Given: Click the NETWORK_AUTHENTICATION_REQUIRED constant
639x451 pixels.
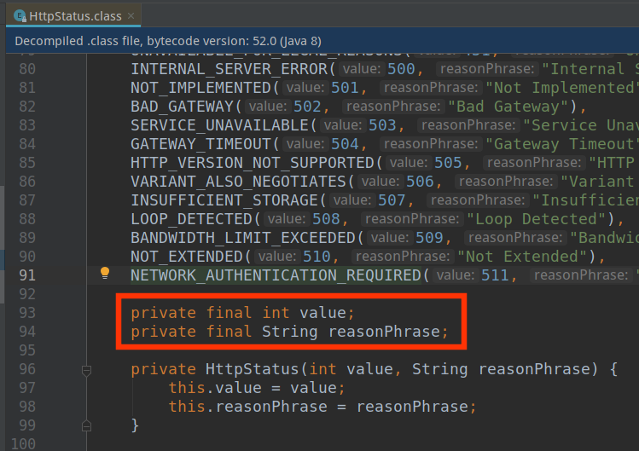Looking at the screenshot, I should [275, 275].
